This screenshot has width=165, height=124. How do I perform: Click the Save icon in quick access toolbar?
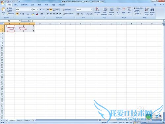click(8, 2)
